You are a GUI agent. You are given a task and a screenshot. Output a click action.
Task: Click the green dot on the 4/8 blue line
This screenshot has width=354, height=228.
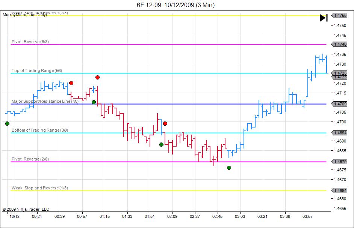coord(94,102)
